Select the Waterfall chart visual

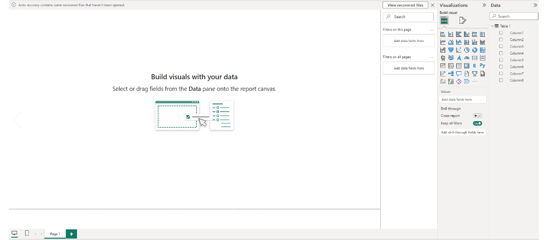click(x=443, y=50)
